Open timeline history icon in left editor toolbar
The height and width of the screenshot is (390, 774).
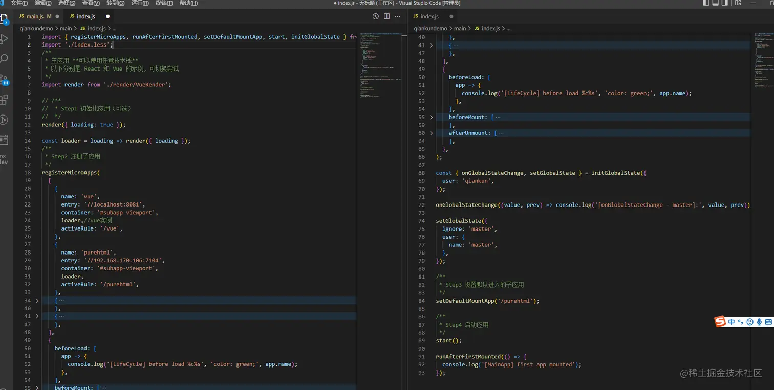375,16
